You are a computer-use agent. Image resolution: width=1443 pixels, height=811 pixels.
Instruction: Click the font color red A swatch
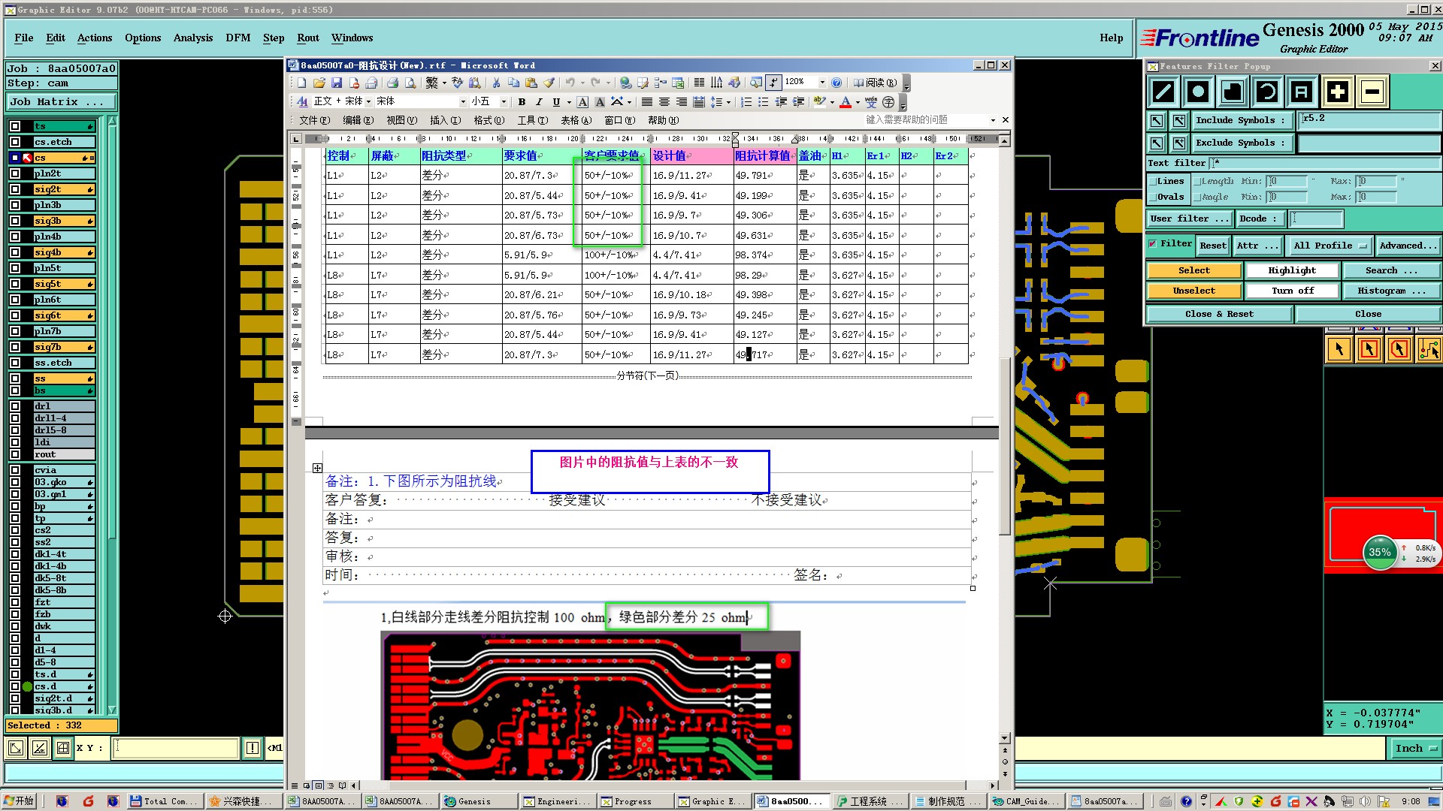pos(846,101)
